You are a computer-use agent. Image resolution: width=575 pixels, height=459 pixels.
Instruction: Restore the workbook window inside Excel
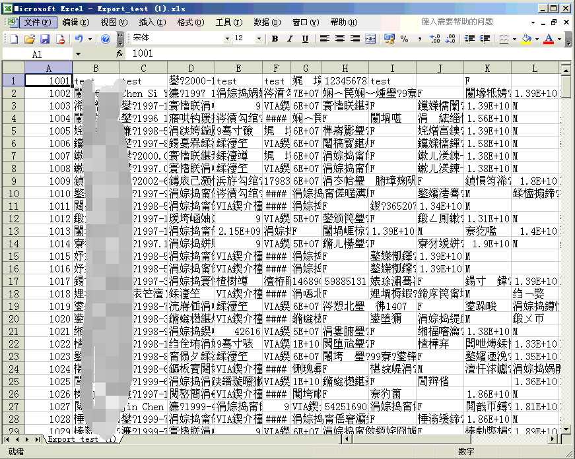[554, 22]
